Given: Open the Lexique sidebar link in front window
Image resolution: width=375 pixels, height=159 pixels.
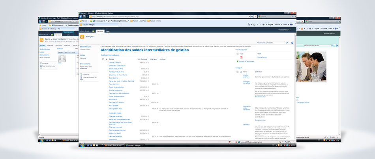Looking at the screenshot, I should click(x=83, y=58).
